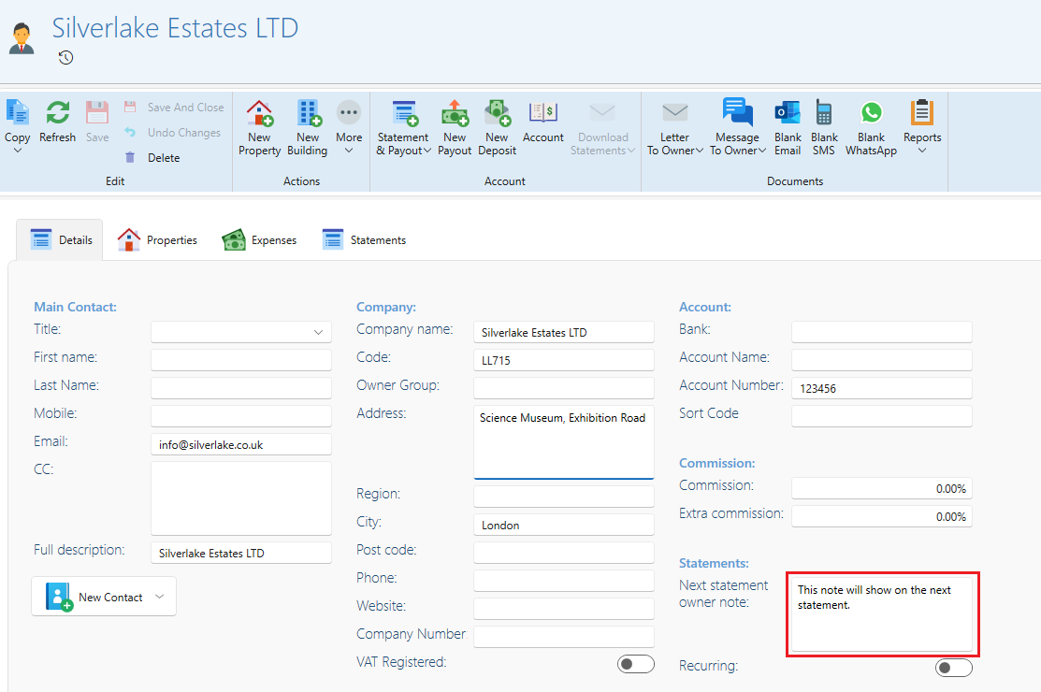Viewport: 1041px width, 692px height.
Task: Compose a Blank Email
Action: (x=788, y=128)
